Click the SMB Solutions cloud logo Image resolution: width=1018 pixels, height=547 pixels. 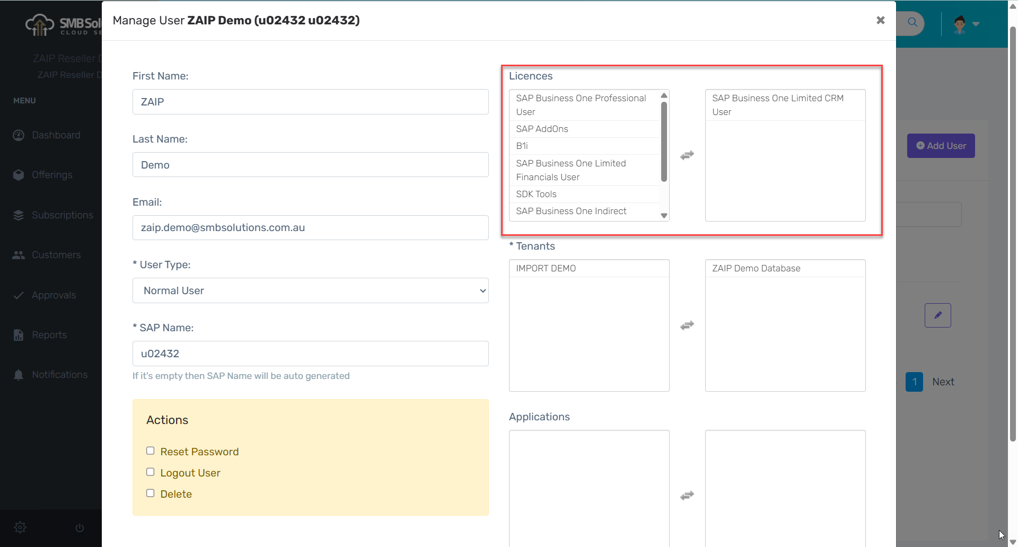coord(64,24)
